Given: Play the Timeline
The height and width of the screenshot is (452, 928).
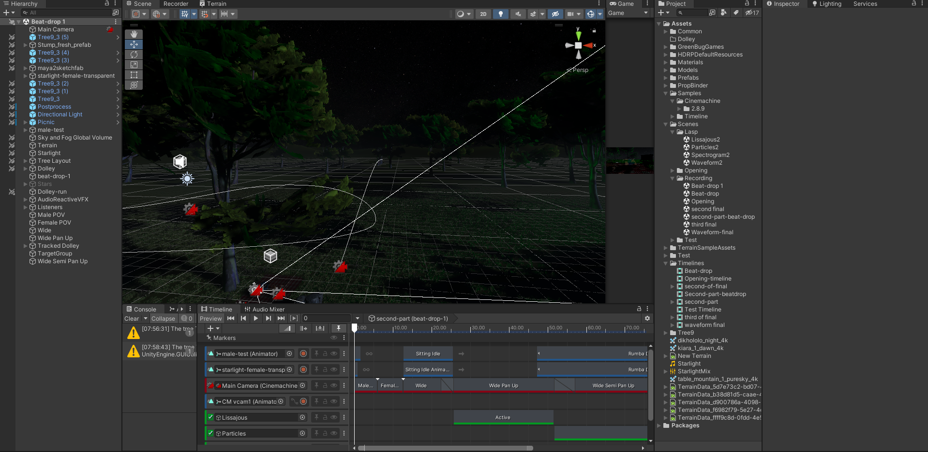Looking at the screenshot, I should coord(255,318).
